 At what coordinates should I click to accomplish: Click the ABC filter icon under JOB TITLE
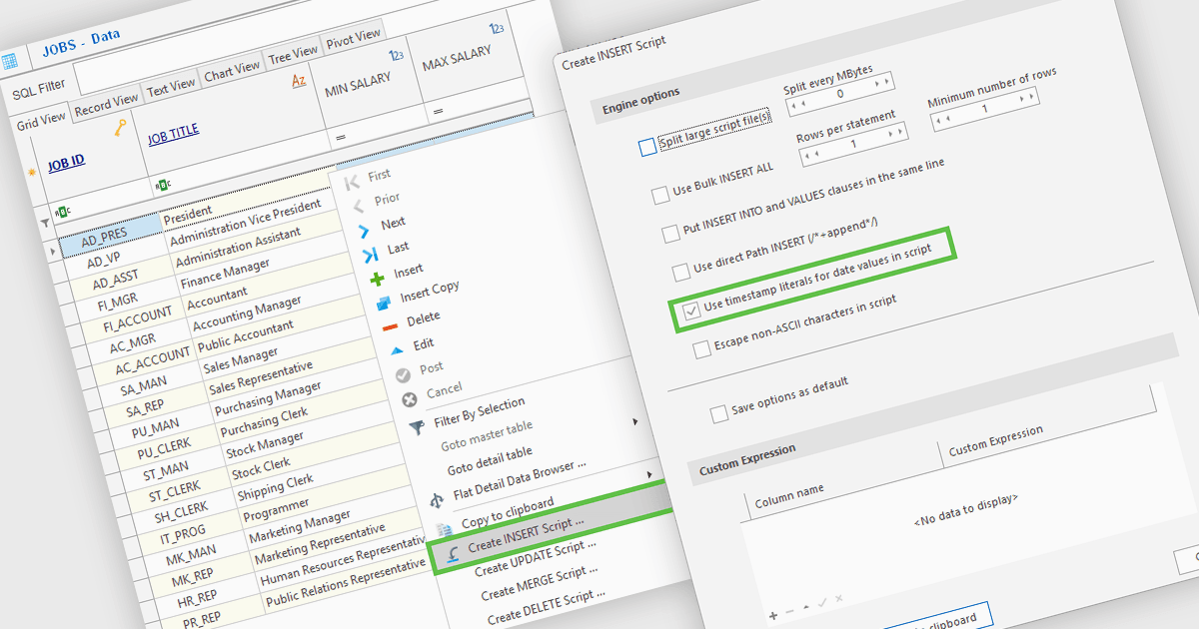click(161, 184)
